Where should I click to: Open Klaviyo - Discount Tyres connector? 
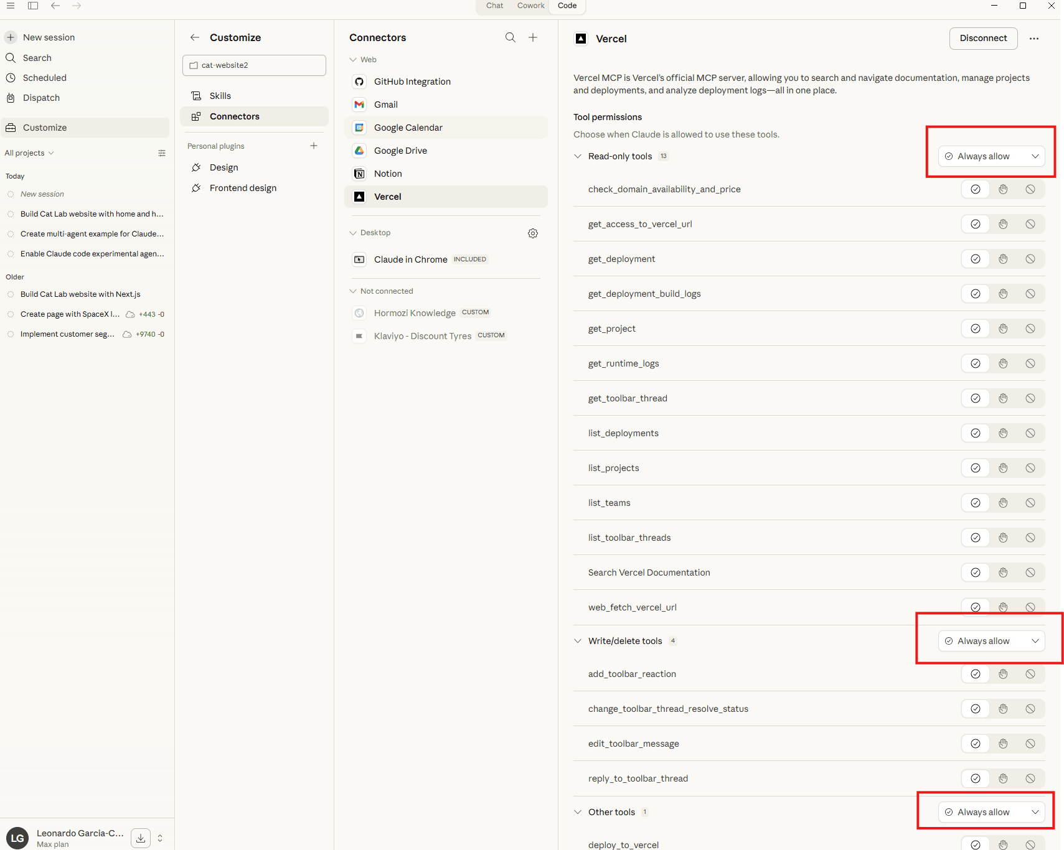(x=446, y=336)
